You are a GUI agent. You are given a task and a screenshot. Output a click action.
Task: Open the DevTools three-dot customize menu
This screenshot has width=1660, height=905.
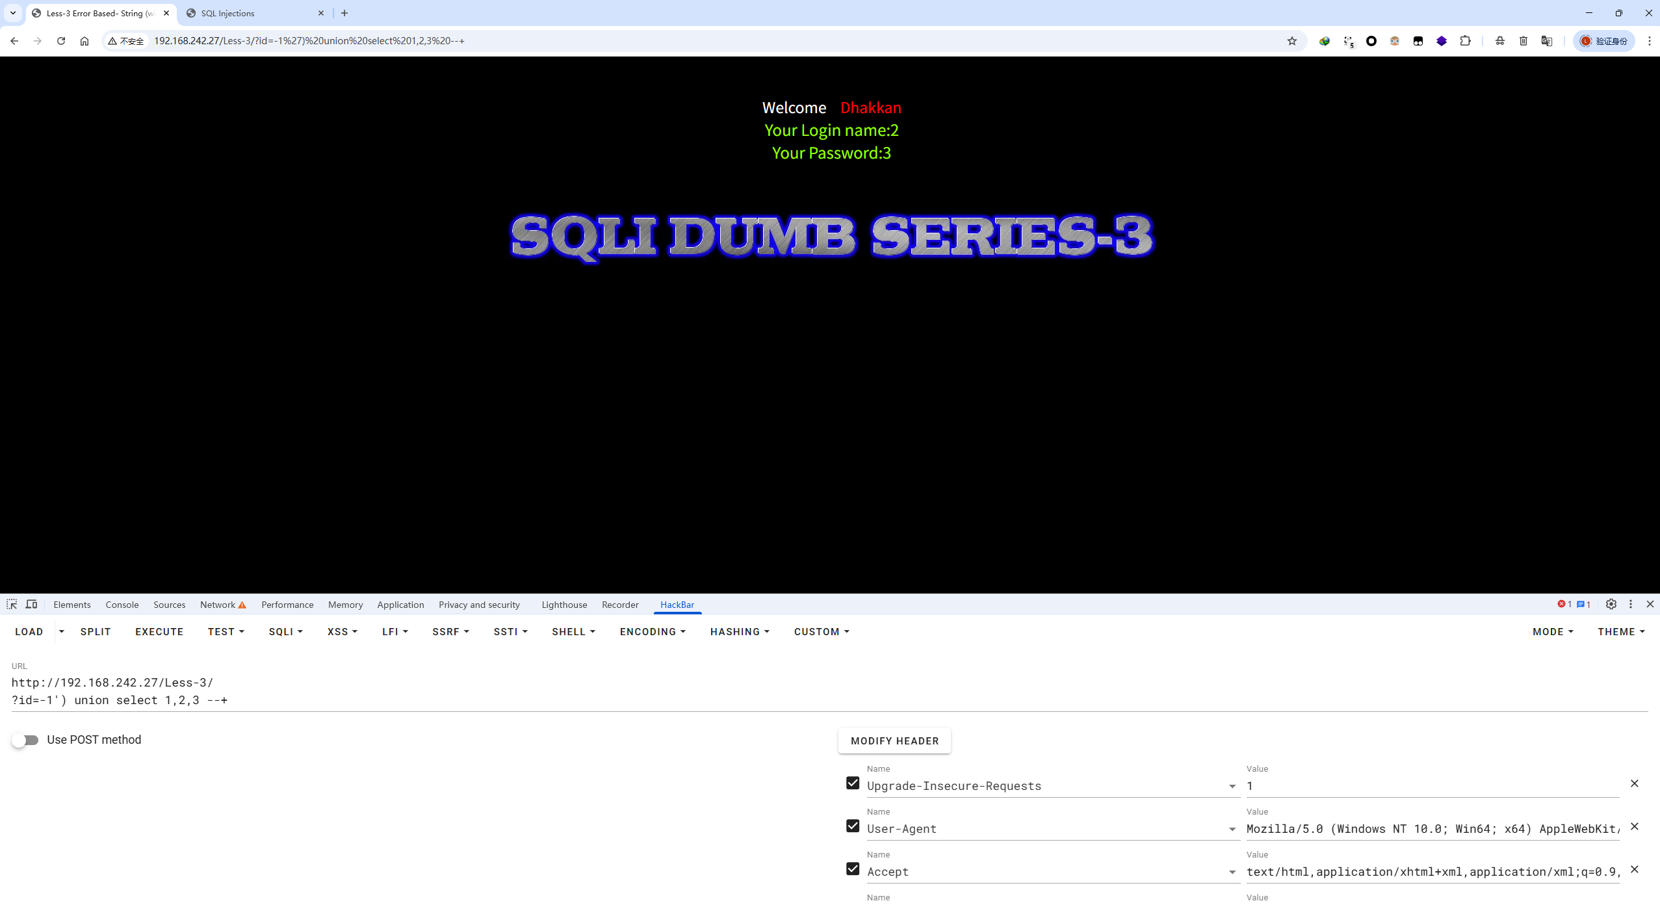1631,605
